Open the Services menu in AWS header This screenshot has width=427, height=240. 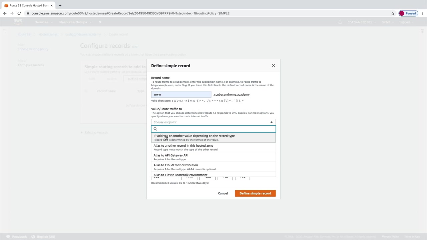(x=43, y=22)
